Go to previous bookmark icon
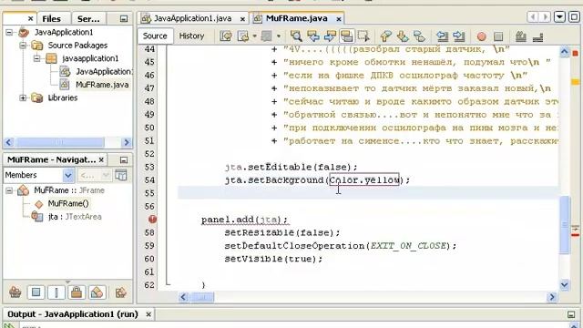This screenshot has height=328, width=583. tap(385, 36)
